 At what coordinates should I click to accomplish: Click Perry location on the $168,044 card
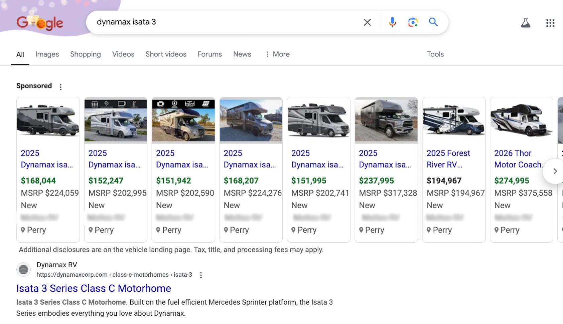pyautogui.click(x=33, y=230)
